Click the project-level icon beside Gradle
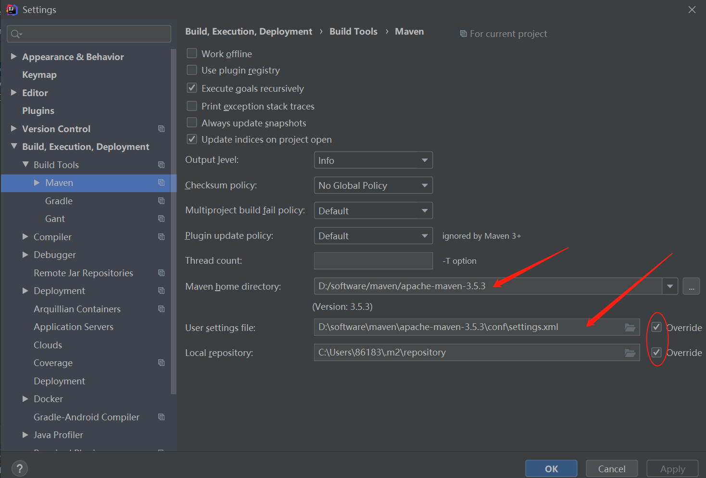This screenshot has width=706, height=478. pos(161,201)
